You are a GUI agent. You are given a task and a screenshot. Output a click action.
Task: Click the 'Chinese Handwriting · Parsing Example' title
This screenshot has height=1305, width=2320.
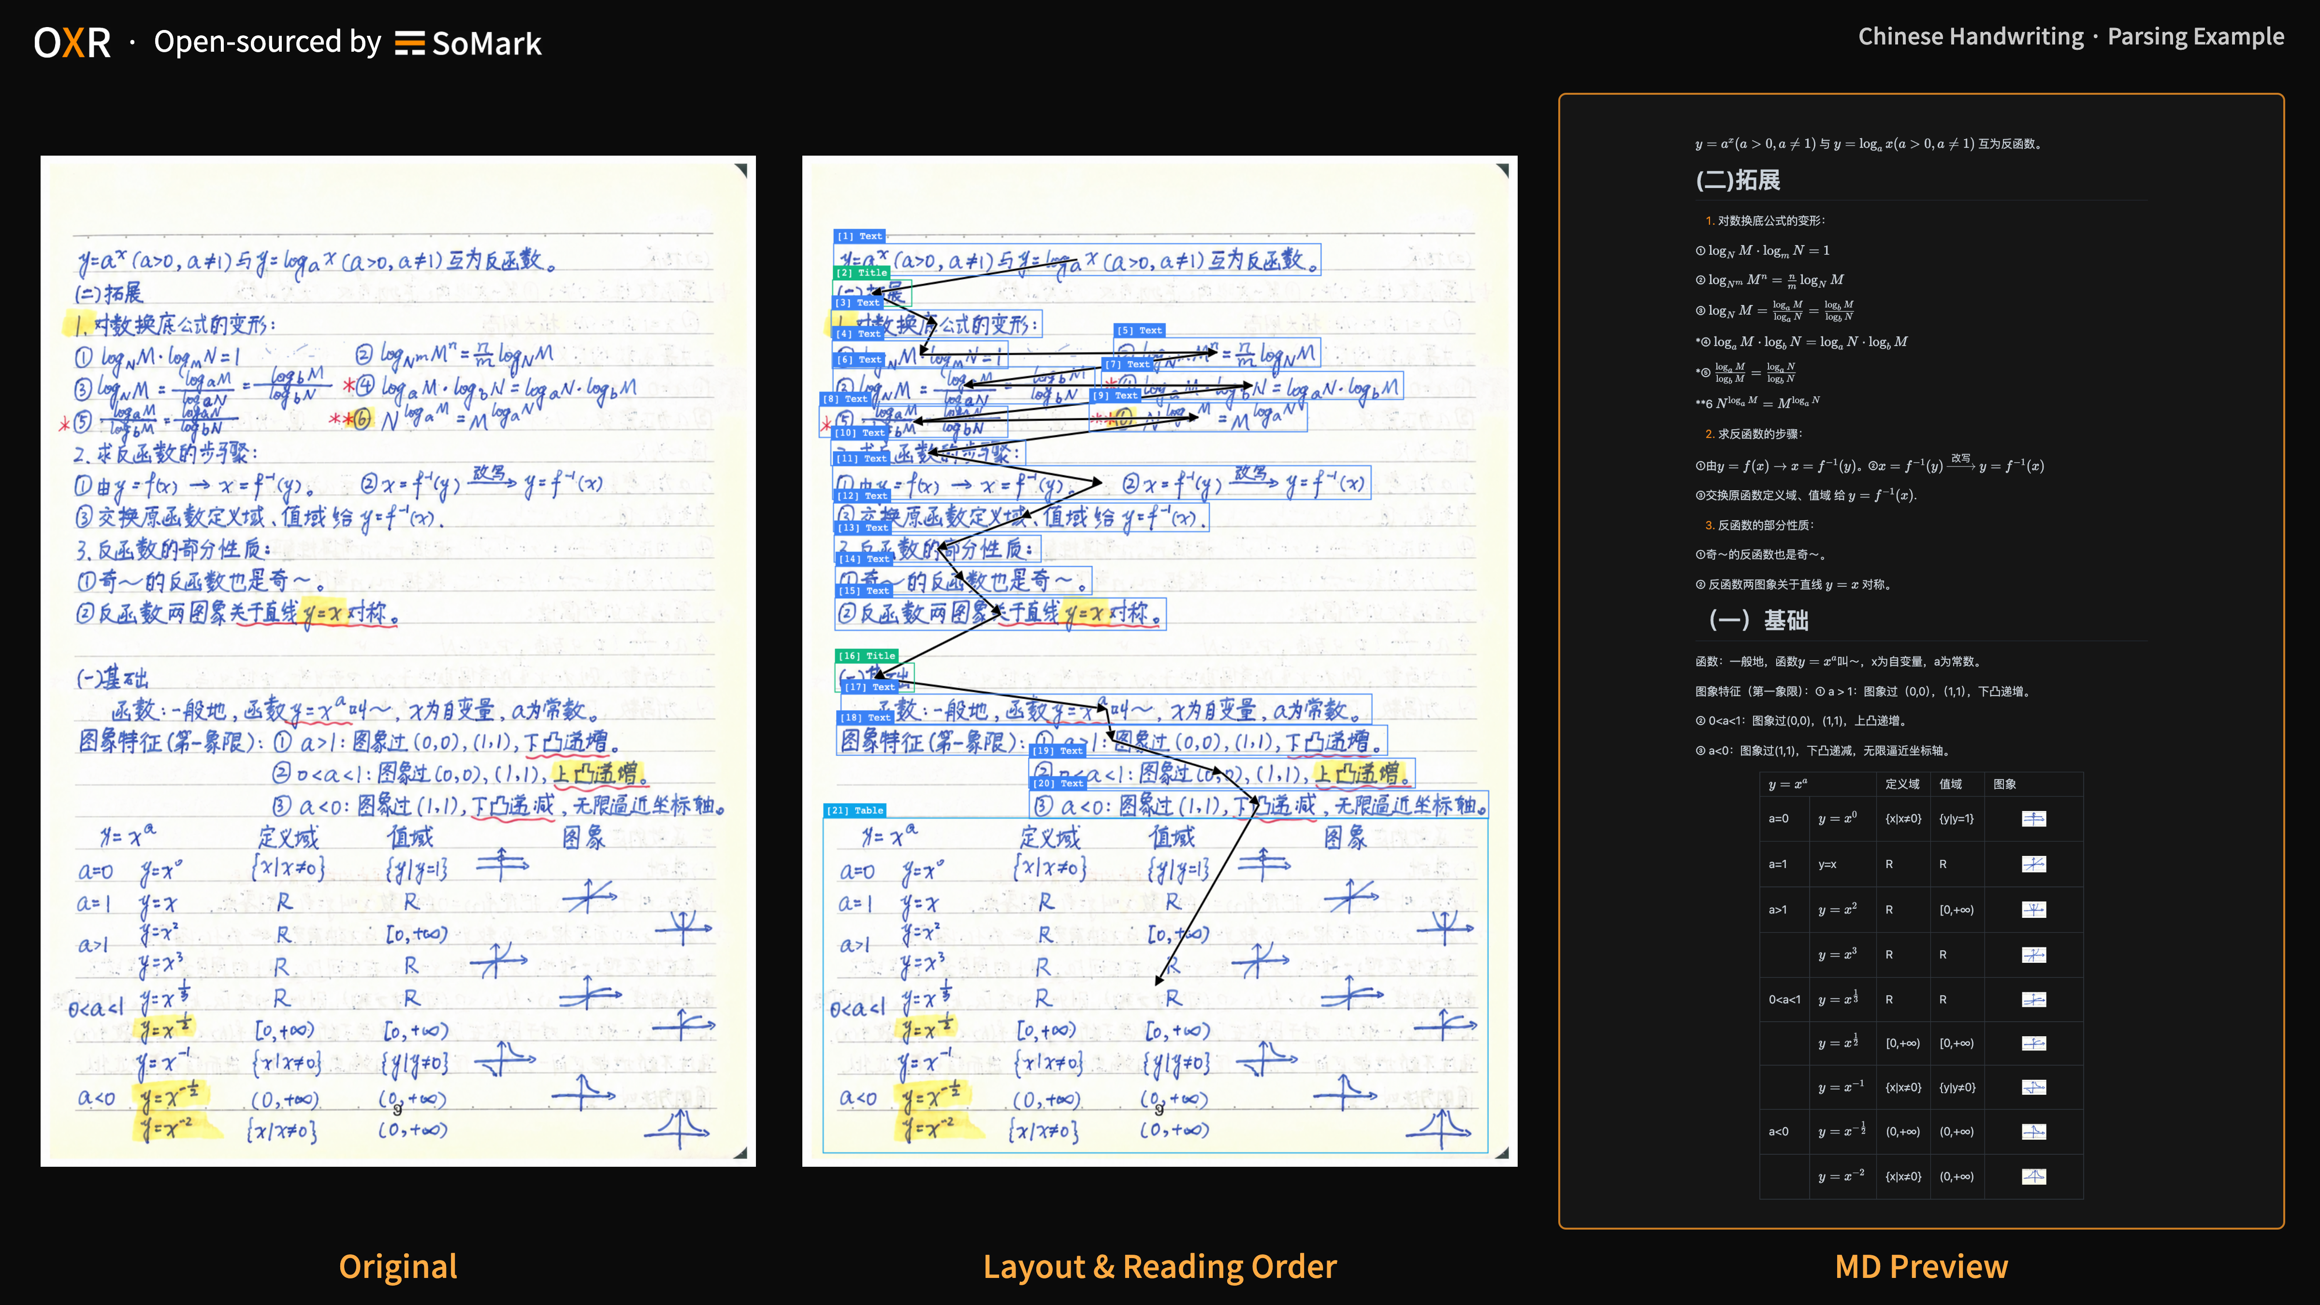tap(2071, 36)
